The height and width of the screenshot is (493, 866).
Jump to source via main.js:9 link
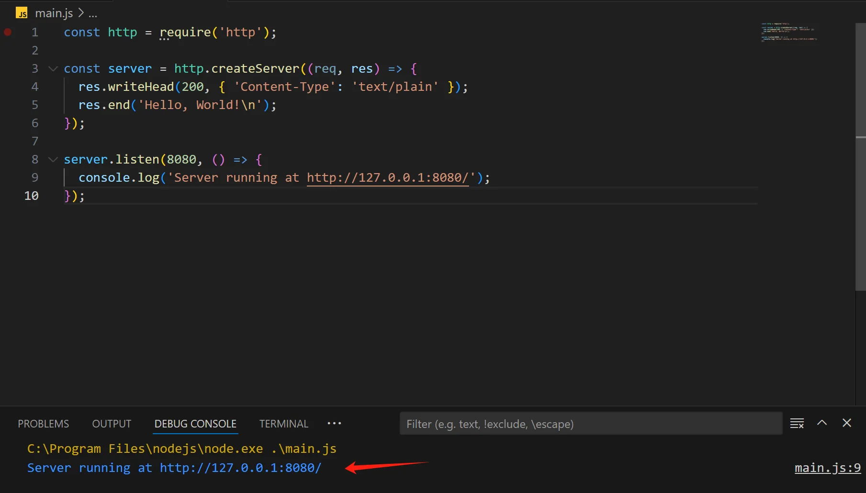[x=827, y=468]
